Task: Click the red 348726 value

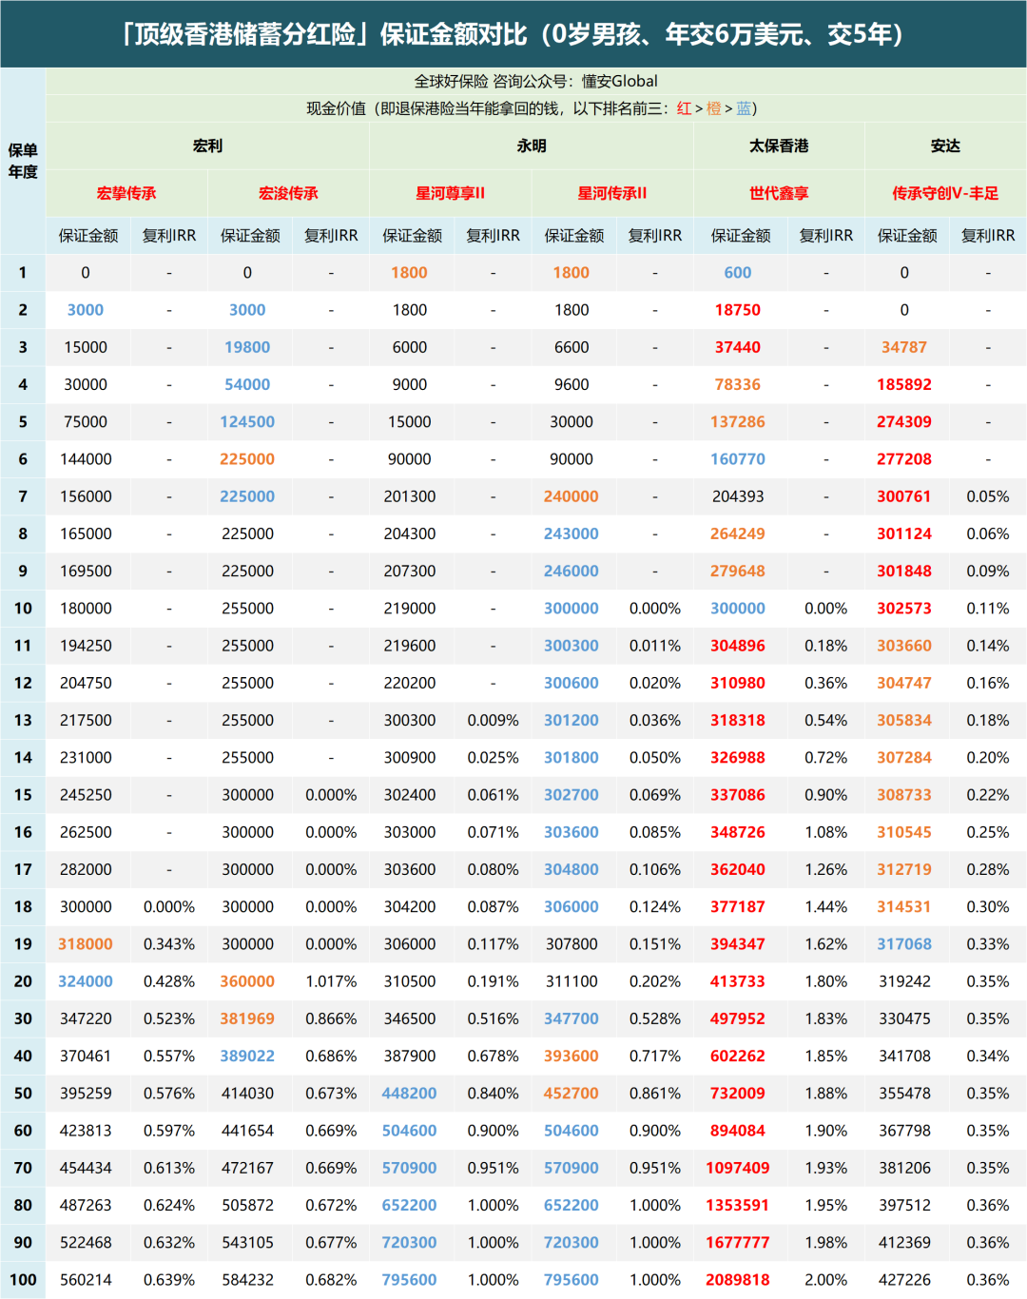Action: pos(738,832)
